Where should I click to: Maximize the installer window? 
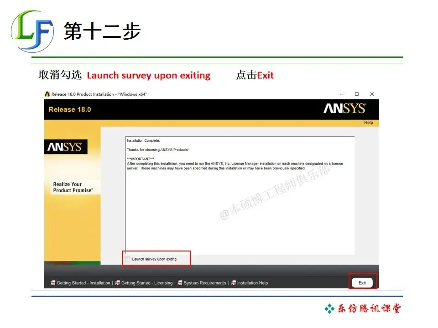(x=357, y=94)
